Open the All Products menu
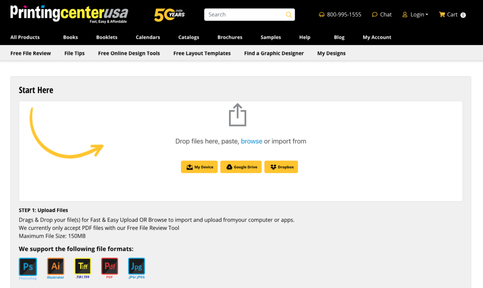 [x=25, y=37]
